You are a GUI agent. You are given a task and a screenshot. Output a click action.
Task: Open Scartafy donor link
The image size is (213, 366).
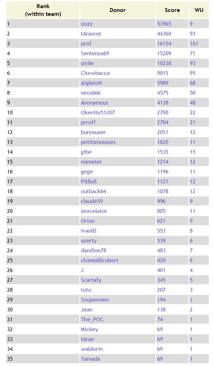pos(91,280)
